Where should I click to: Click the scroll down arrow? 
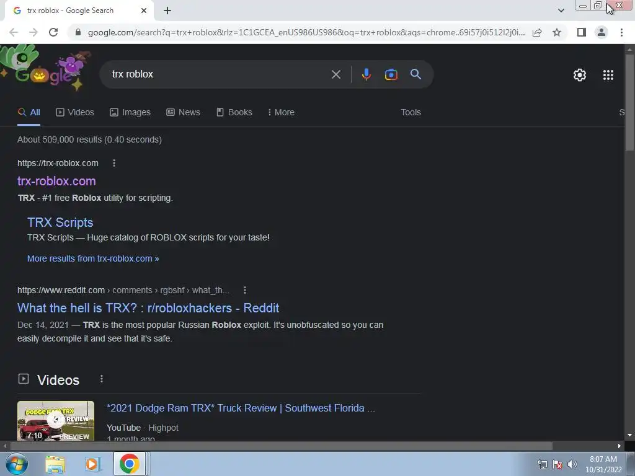(x=629, y=435)
